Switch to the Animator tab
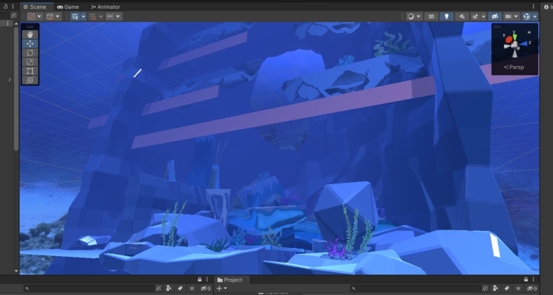 [x=105, y=7]
